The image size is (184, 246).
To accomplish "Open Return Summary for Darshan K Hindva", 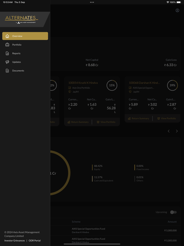I will 138,118.
